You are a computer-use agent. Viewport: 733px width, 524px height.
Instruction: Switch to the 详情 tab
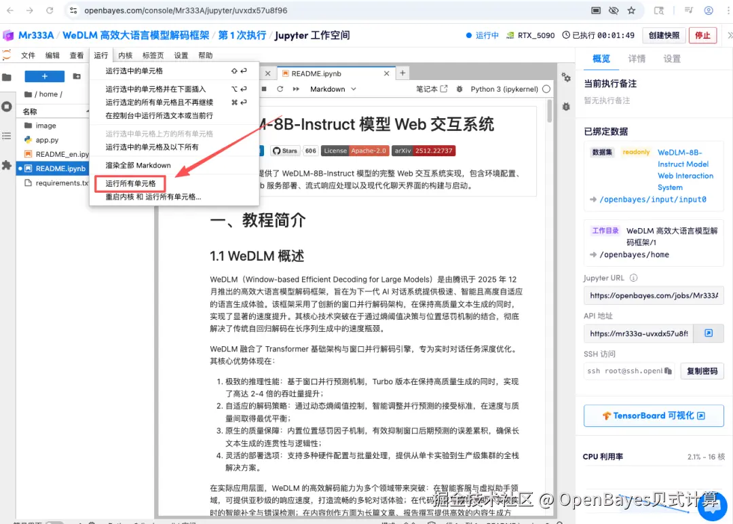pyautogui.click(x=636, y=59)
